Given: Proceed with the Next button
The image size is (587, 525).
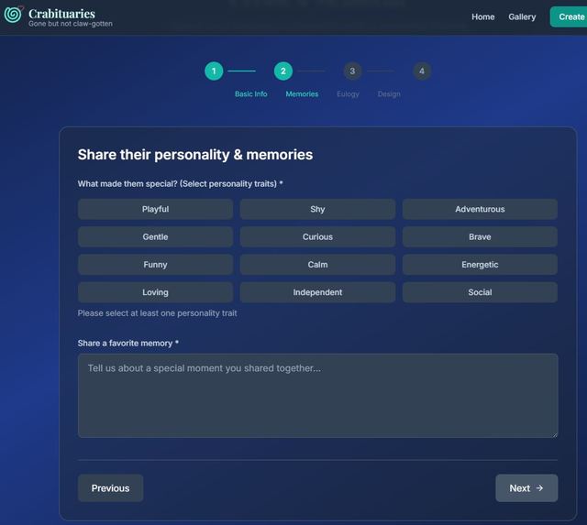Looking at the screenshot, I should [x=526, y=488].
